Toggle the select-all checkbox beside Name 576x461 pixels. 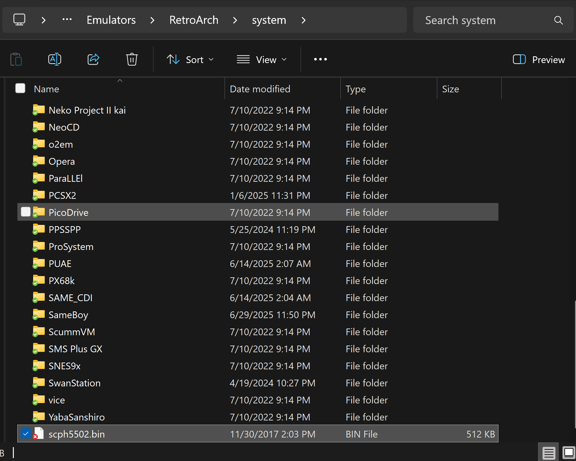20,88
